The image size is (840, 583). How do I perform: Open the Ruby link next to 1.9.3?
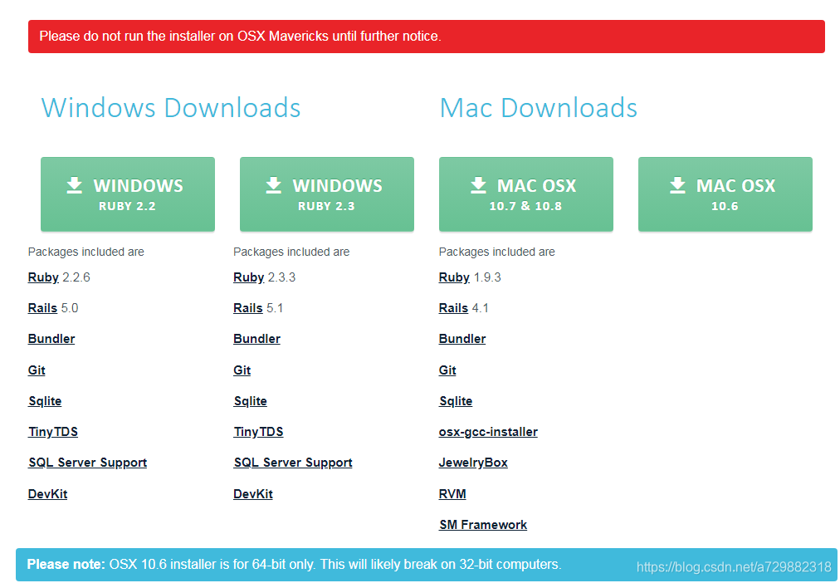[x=454, y=277]
